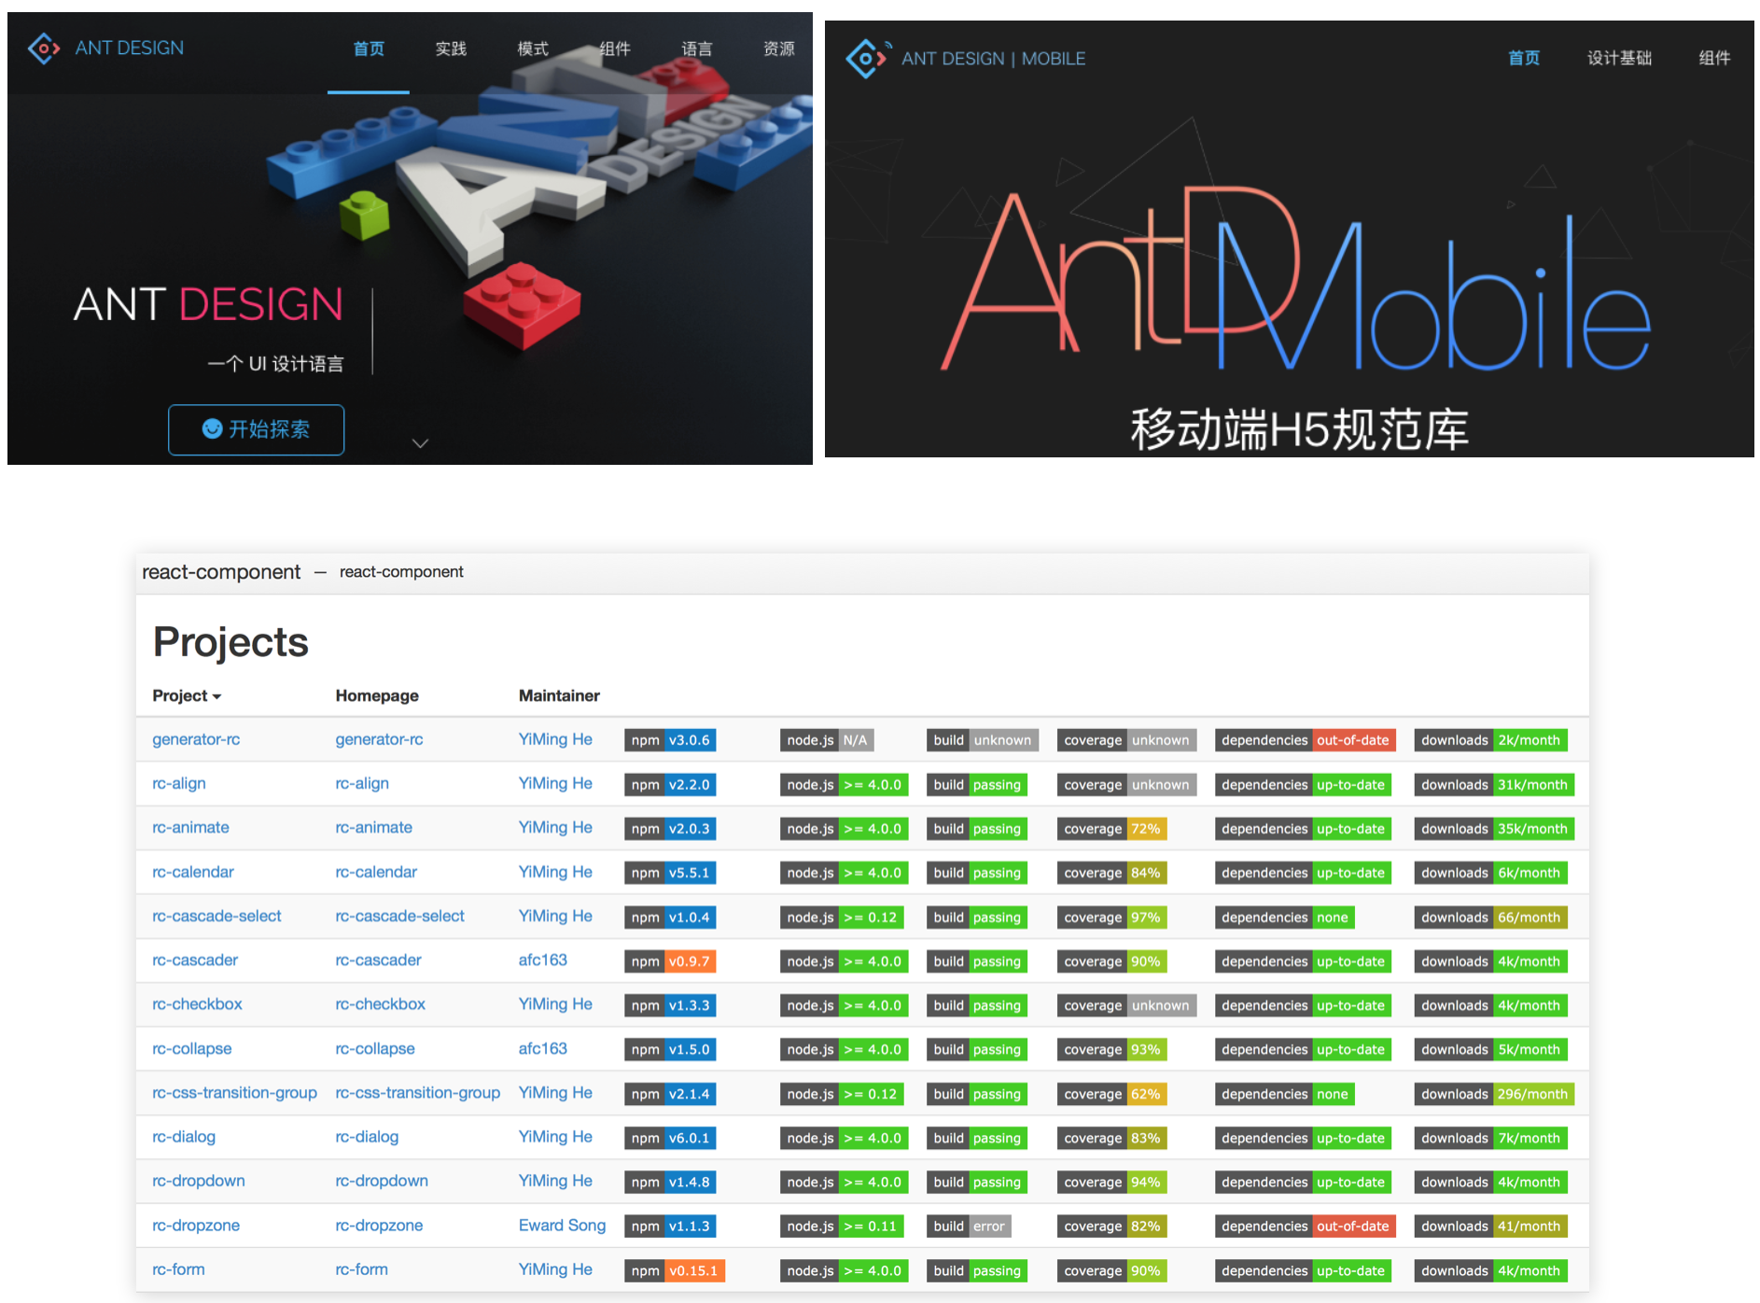
Task: Click downloads 7k/month badge for rc-dialog
Action: (1490, 1138)
